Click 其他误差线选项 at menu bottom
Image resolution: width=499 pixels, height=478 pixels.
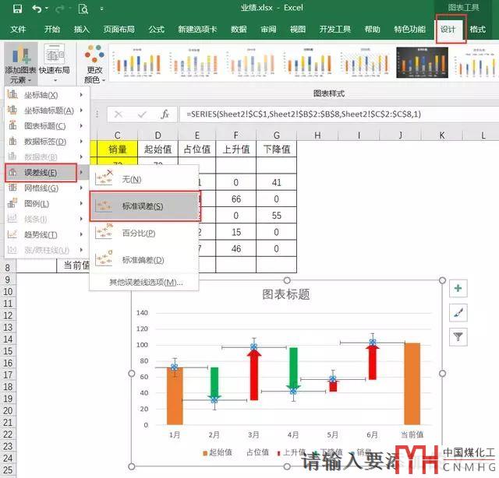point(145,282)
